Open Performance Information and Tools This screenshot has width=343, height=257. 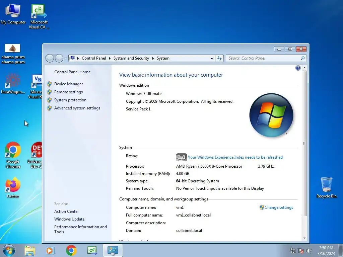80,229
